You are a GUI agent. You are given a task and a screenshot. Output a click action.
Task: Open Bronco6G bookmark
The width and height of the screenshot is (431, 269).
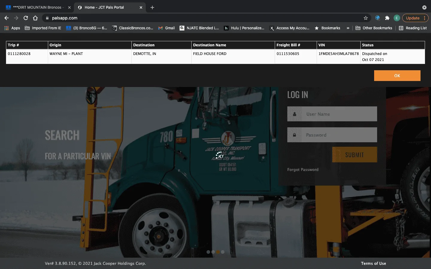click(x=86, y=28)
